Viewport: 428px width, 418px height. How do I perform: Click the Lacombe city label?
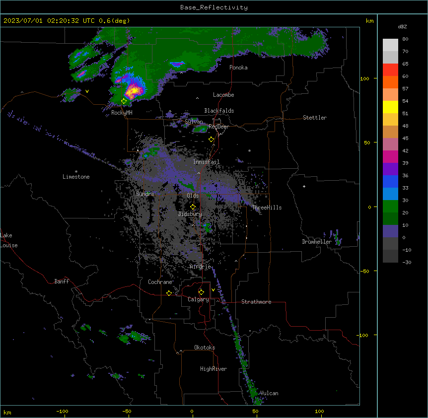(x=223, y=95)
